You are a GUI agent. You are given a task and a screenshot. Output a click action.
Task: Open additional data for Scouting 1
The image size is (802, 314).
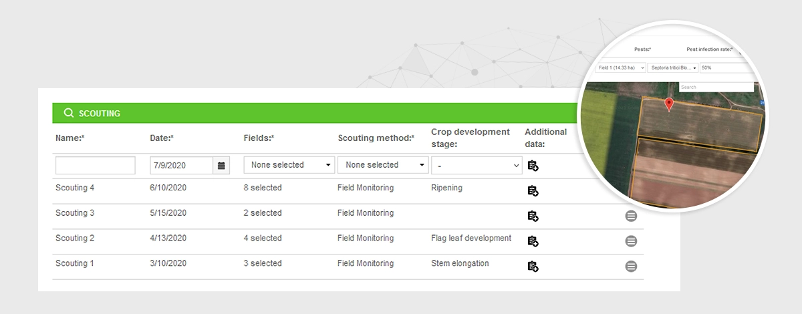(x=533, y=267)
